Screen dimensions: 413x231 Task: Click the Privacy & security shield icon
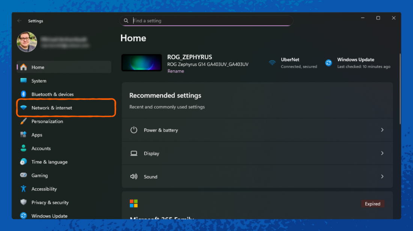pos(24,202)
